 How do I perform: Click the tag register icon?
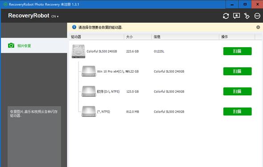tap(247, 16)
